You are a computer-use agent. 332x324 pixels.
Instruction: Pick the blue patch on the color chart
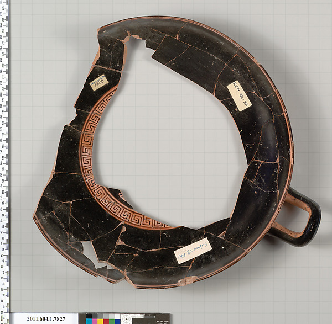117,321
